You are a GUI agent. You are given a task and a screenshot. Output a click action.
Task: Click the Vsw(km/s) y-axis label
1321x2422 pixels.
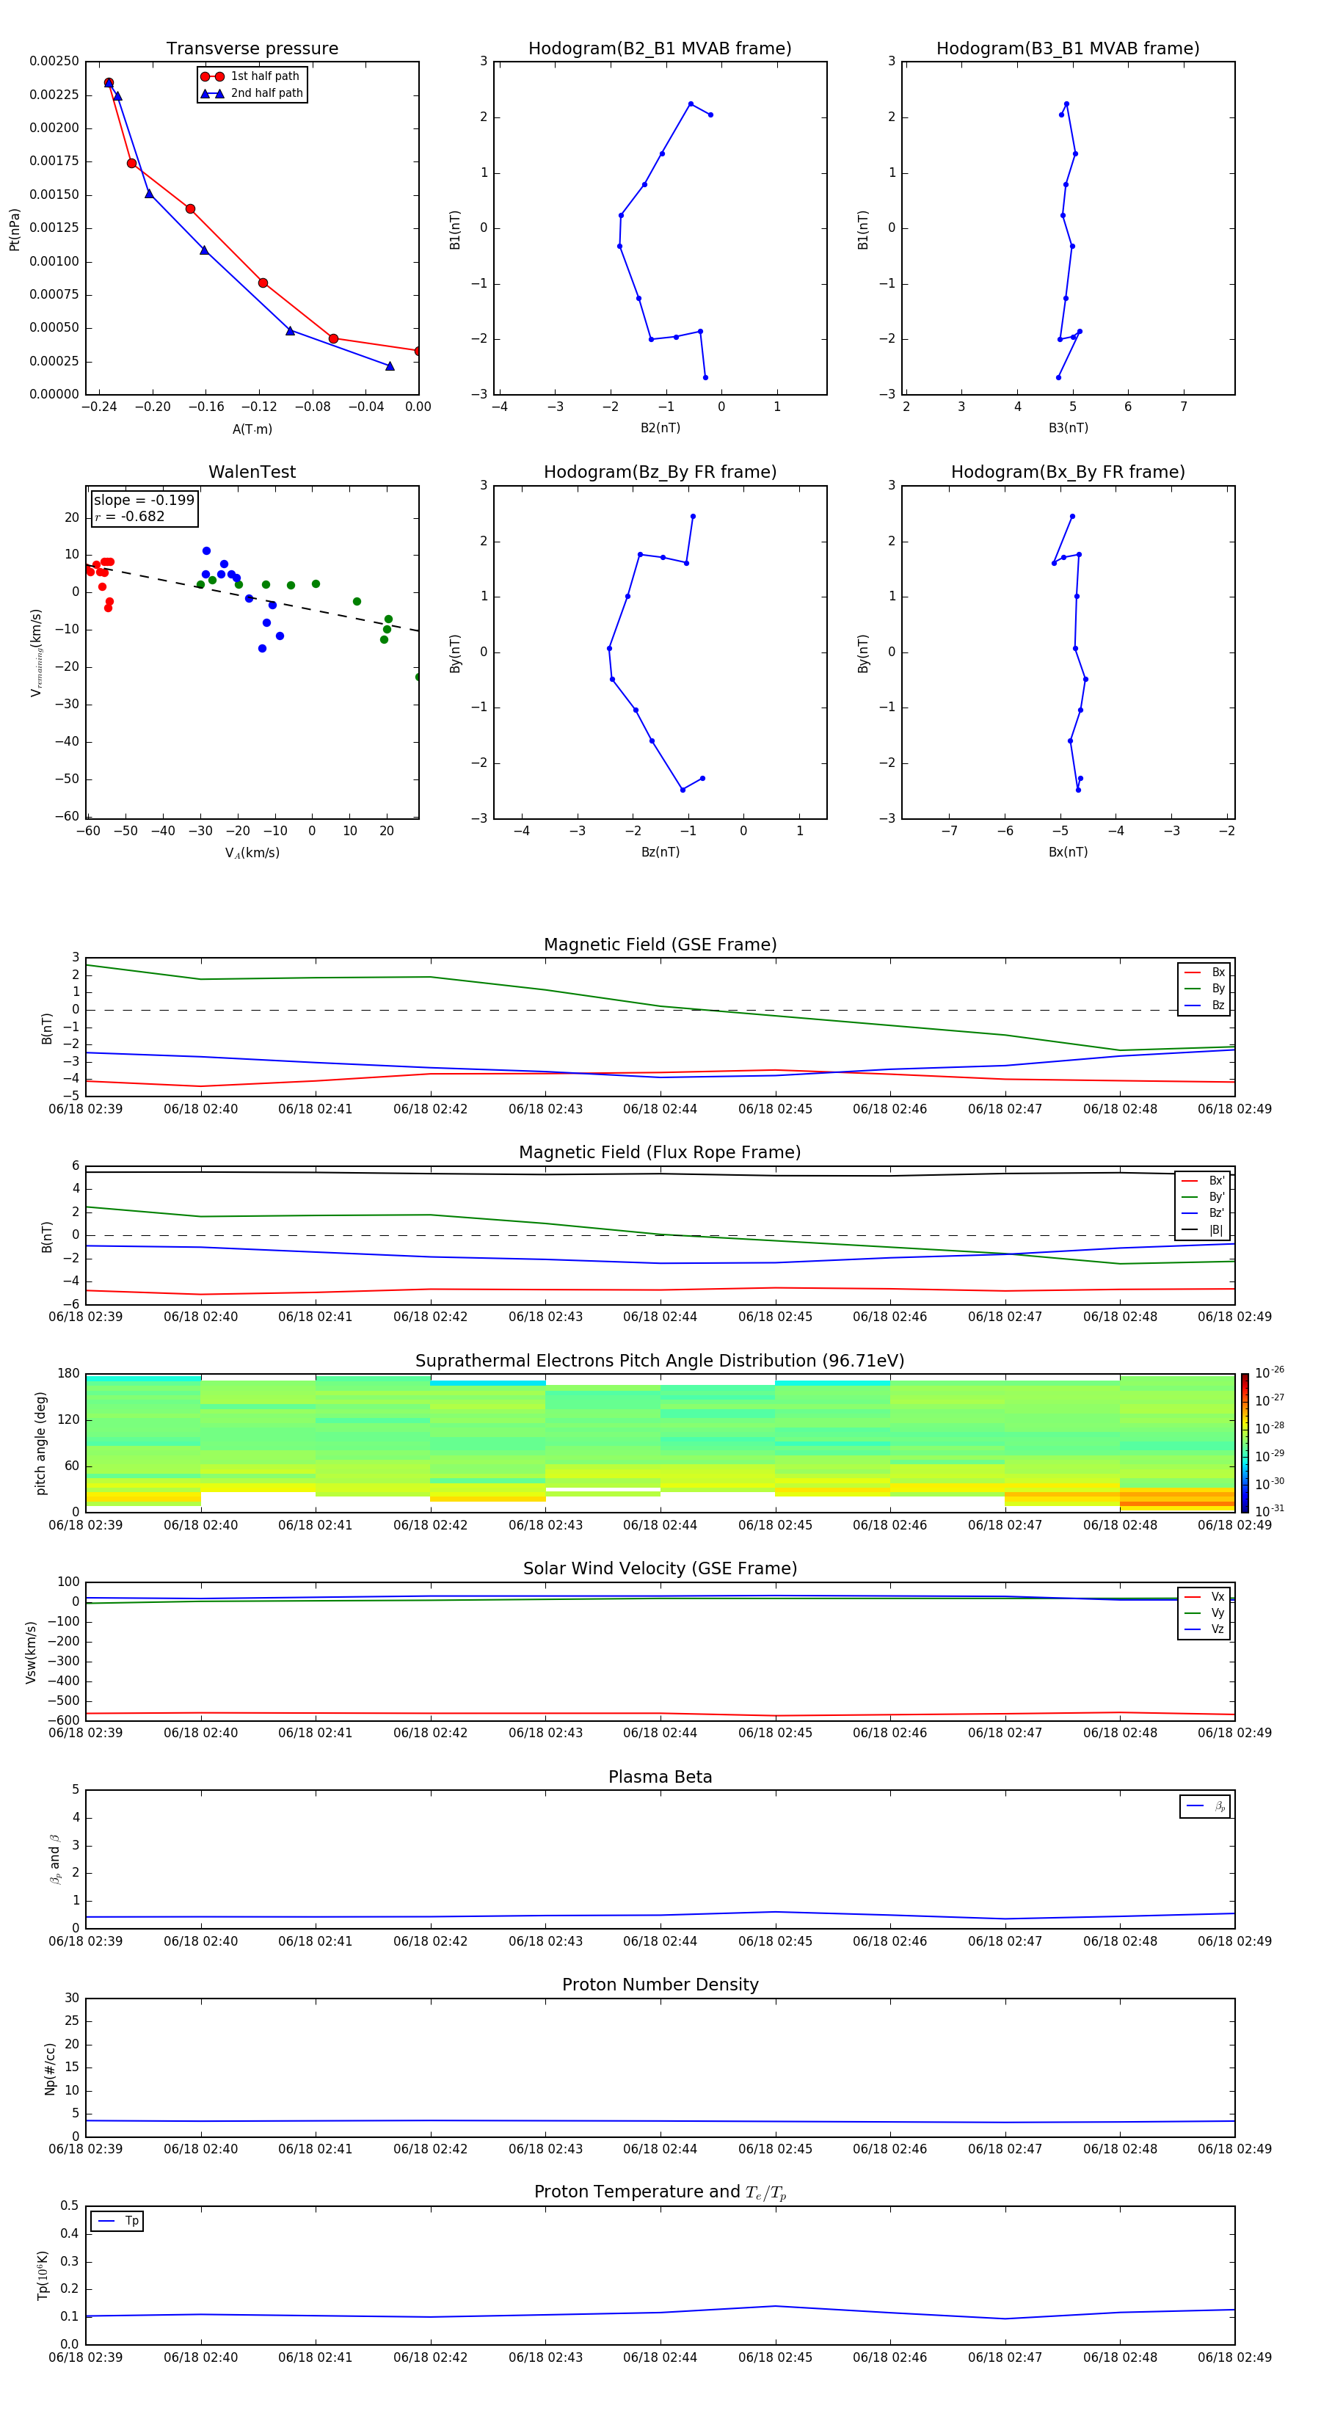click(30, 1652)
